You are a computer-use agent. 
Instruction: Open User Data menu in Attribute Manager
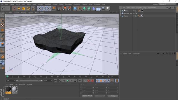(136, 54)
